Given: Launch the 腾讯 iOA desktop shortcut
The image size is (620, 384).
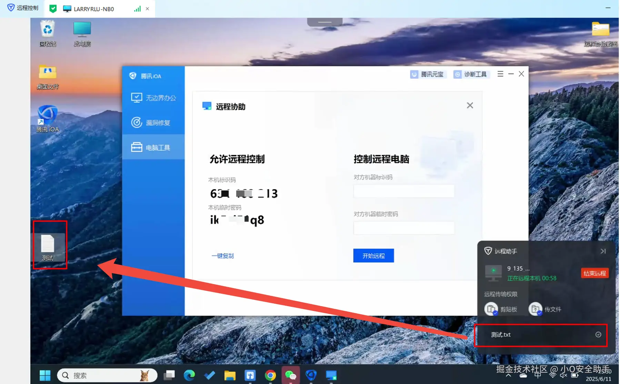Looking at the screenshot, I should [x=48, y=119].
